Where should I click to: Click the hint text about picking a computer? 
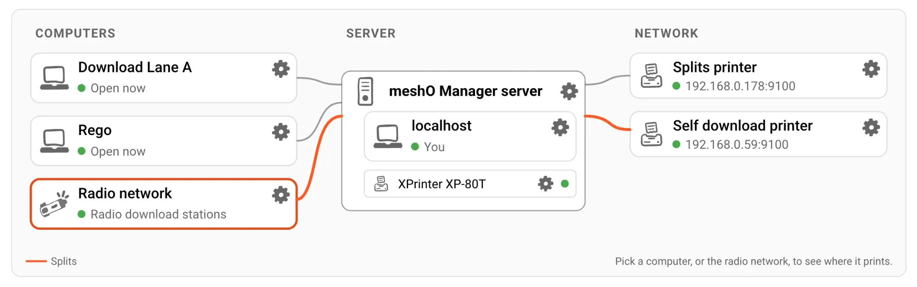point(754,261)
